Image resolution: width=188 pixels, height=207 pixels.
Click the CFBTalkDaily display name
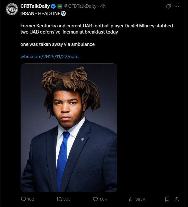click(35, 6)
